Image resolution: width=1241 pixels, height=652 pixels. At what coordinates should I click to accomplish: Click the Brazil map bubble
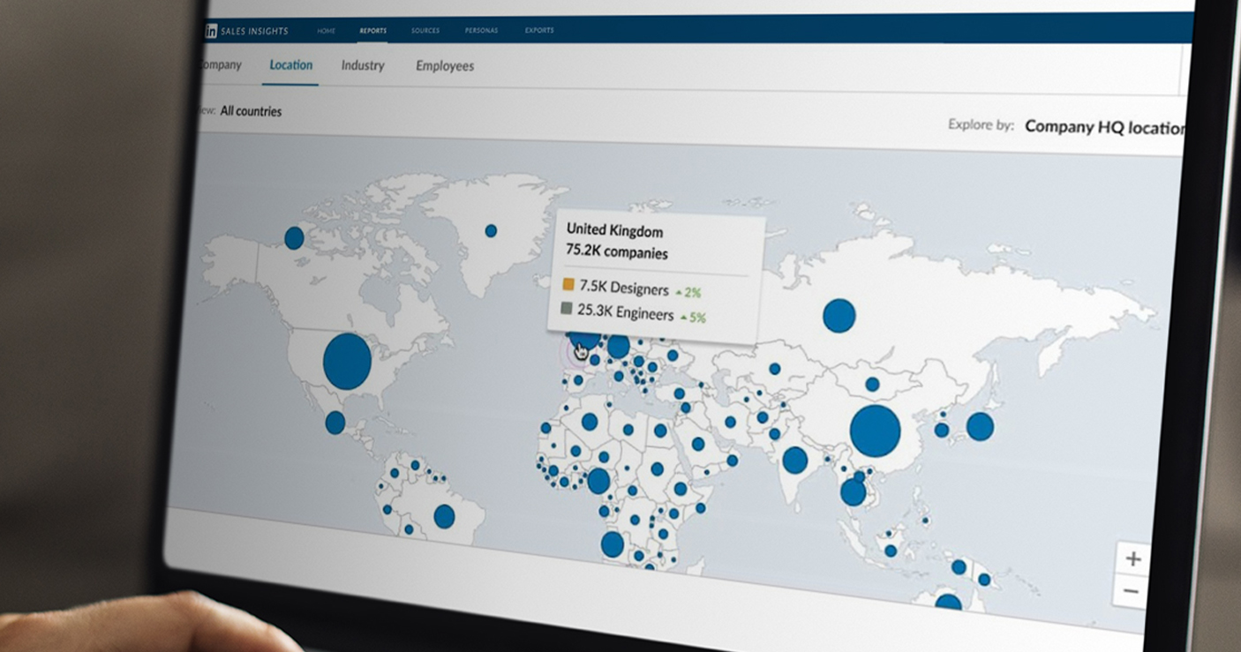(444, 516)
